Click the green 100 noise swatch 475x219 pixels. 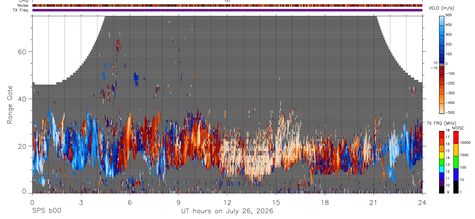click(x=456, y=162)
